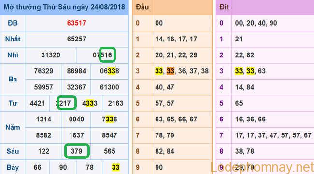Click '20, 21, 22, 29' in Đầu table
This screenshot has width=314, height=174.
[x=176, y=55]
